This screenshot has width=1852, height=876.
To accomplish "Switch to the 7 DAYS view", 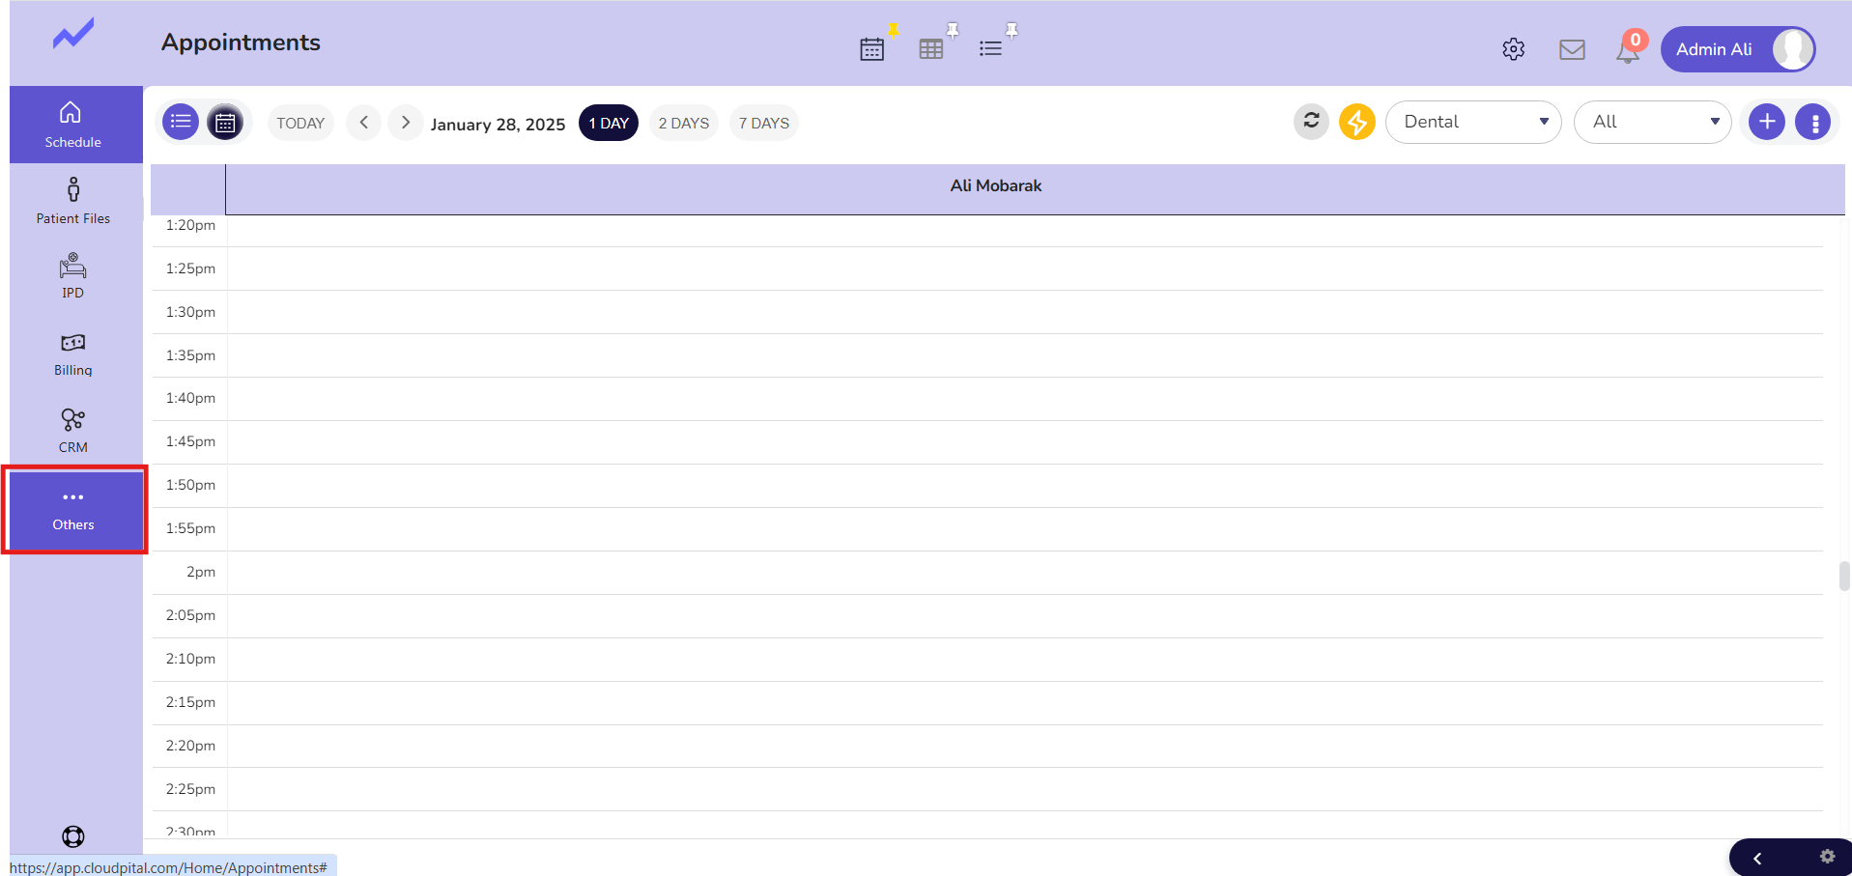I will click(763, 123).
